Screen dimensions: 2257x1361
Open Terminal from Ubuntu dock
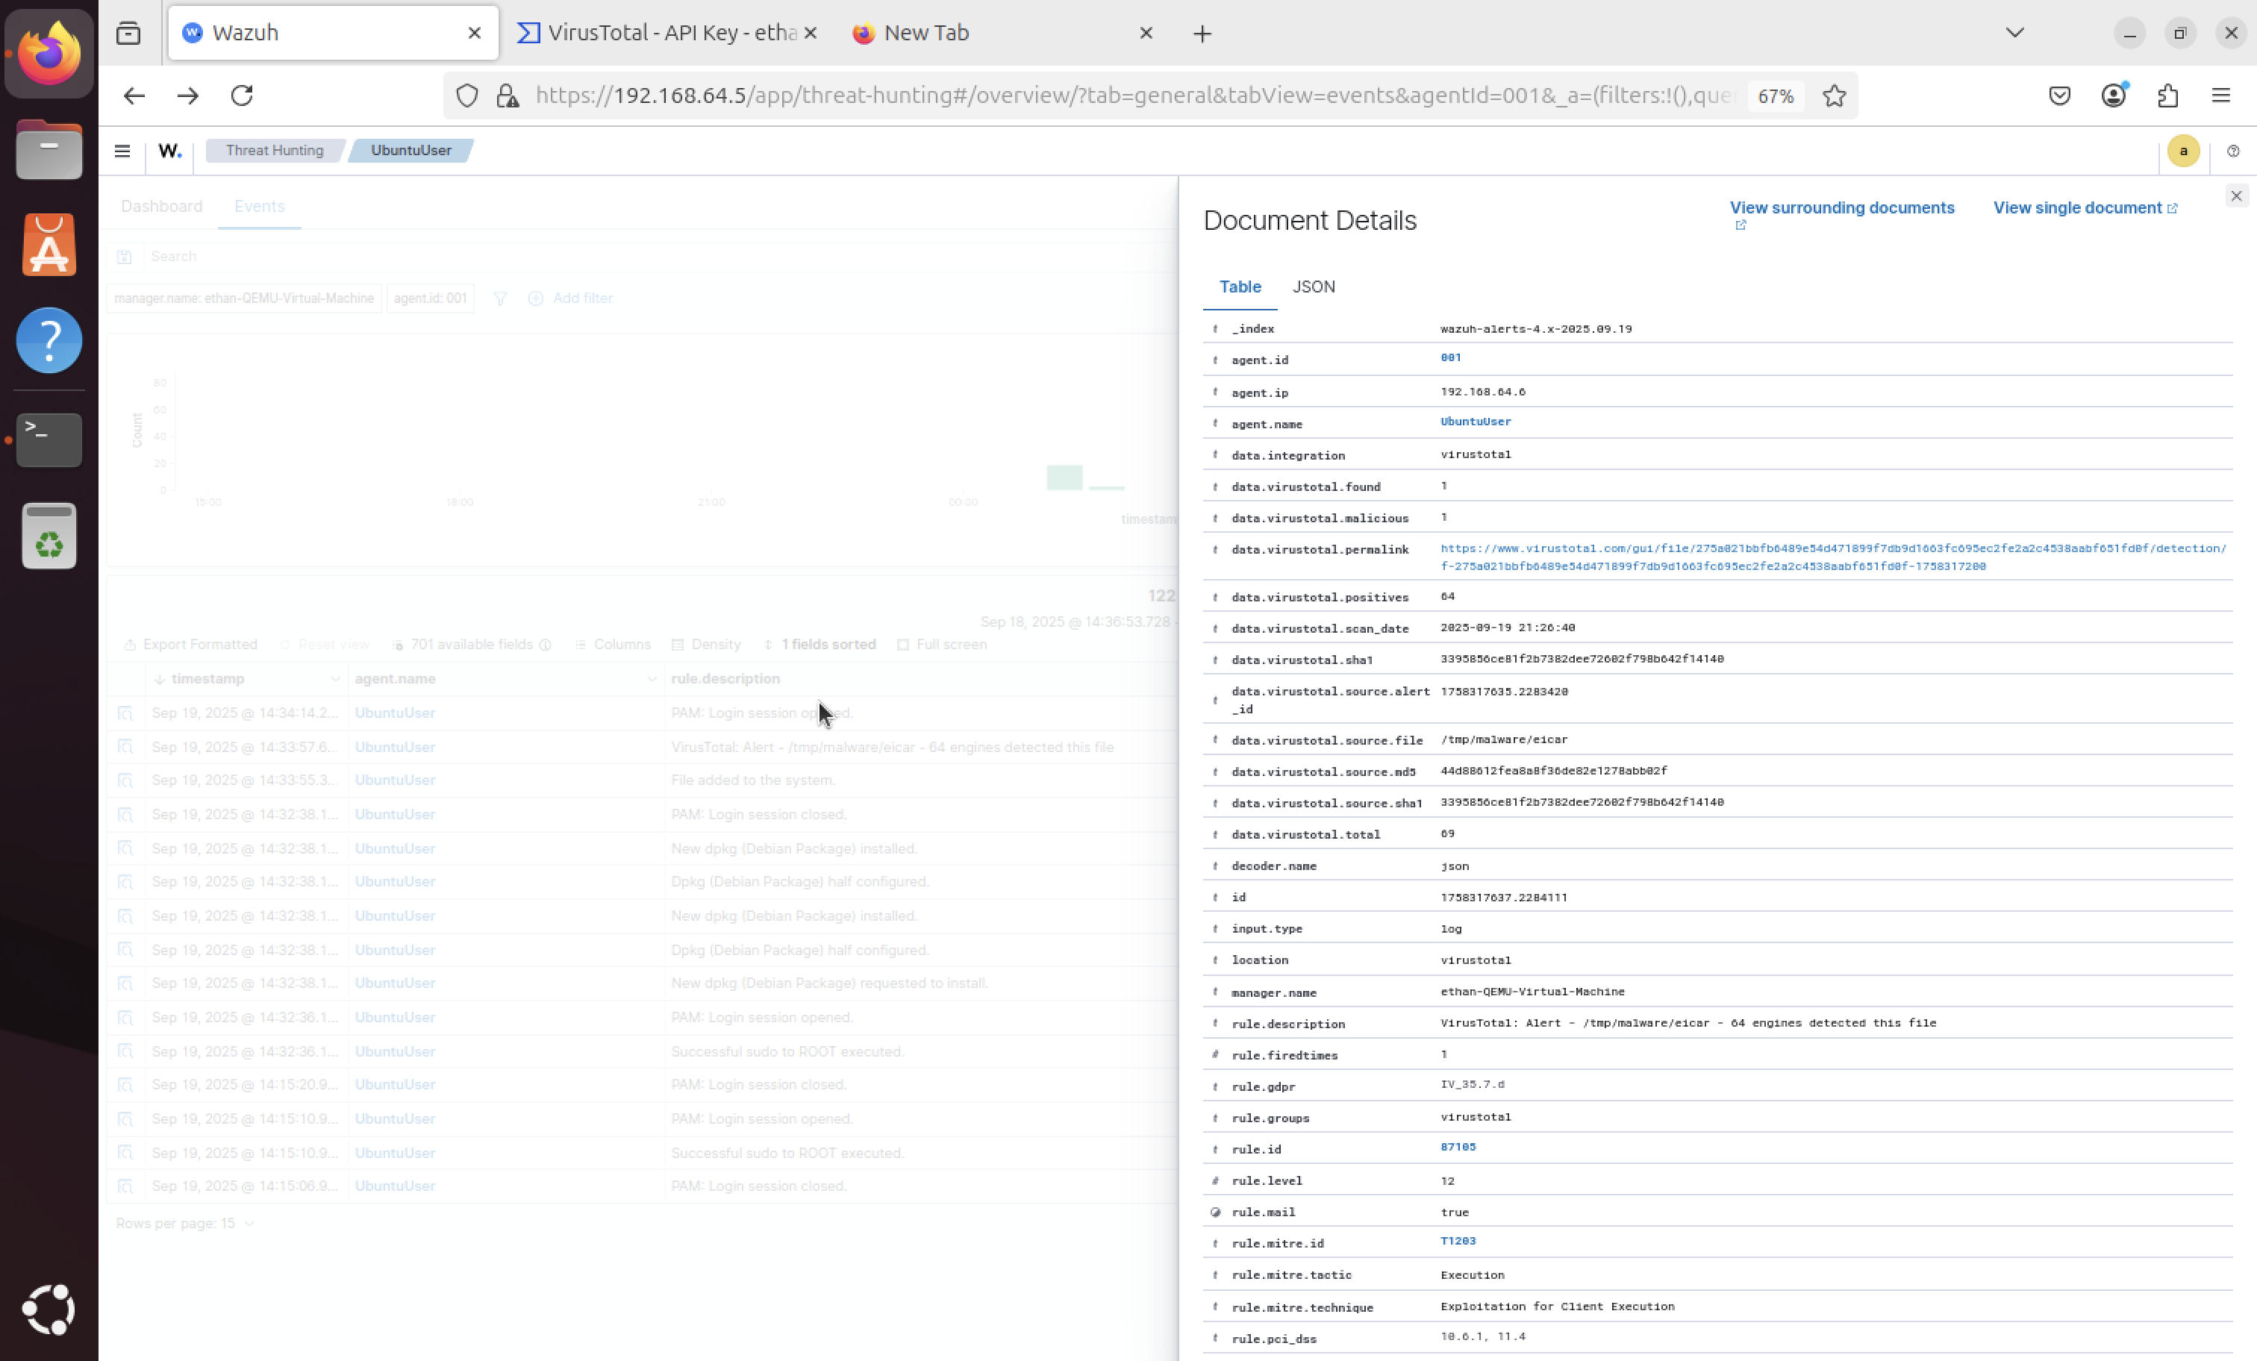coord(49,439)
